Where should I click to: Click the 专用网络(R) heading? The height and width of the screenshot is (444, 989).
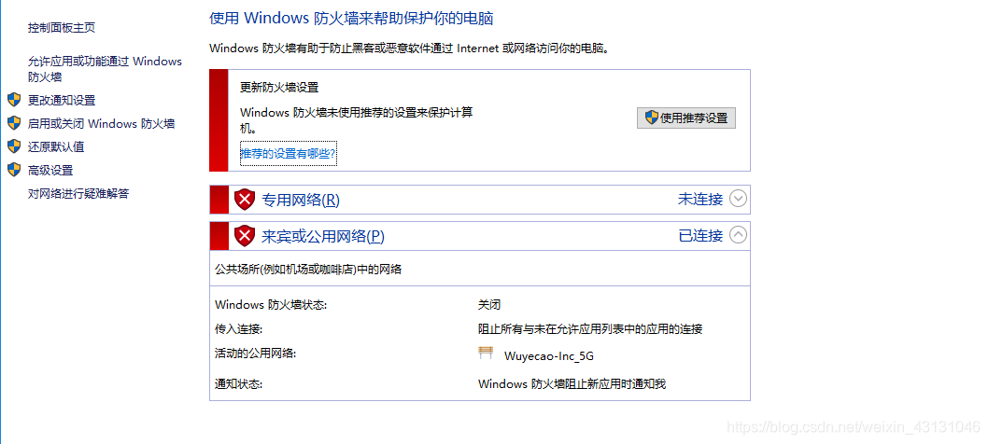pyautogui.click(x=300, y=201)
